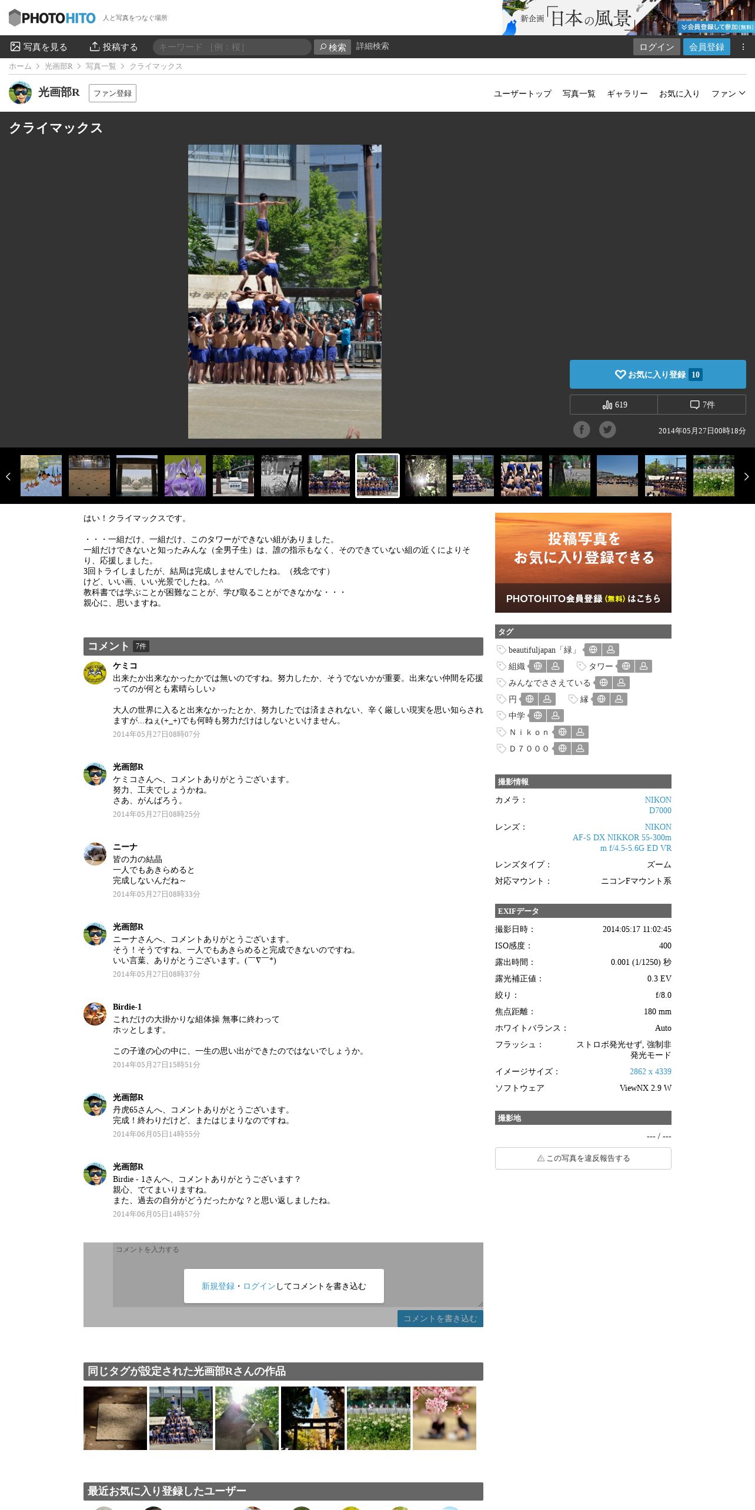The width and height of the screenshot is (755, 1510).
Task: Open the three-dot menu in the top bar
Action: [743, 47]
